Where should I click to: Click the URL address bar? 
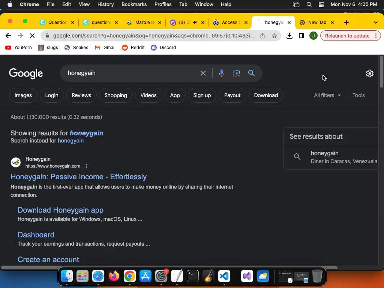click(x=153, y=36)
